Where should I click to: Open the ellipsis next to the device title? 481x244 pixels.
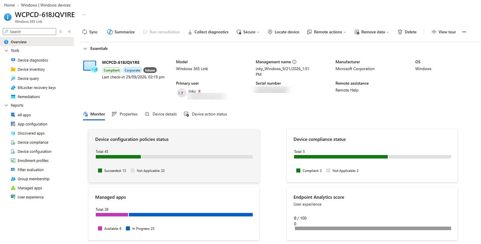pyautogui.click(x=84, y=15)
